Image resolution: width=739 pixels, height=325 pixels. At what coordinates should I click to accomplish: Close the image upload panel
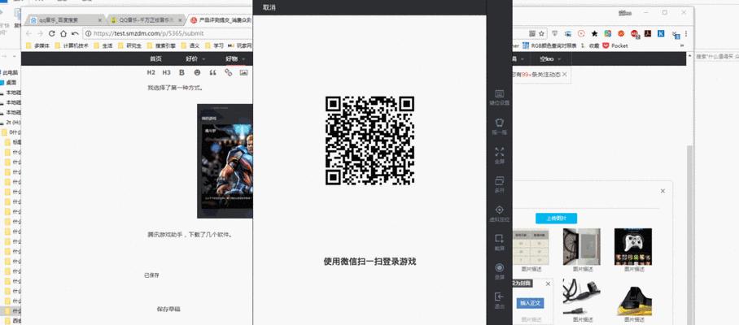662,191
